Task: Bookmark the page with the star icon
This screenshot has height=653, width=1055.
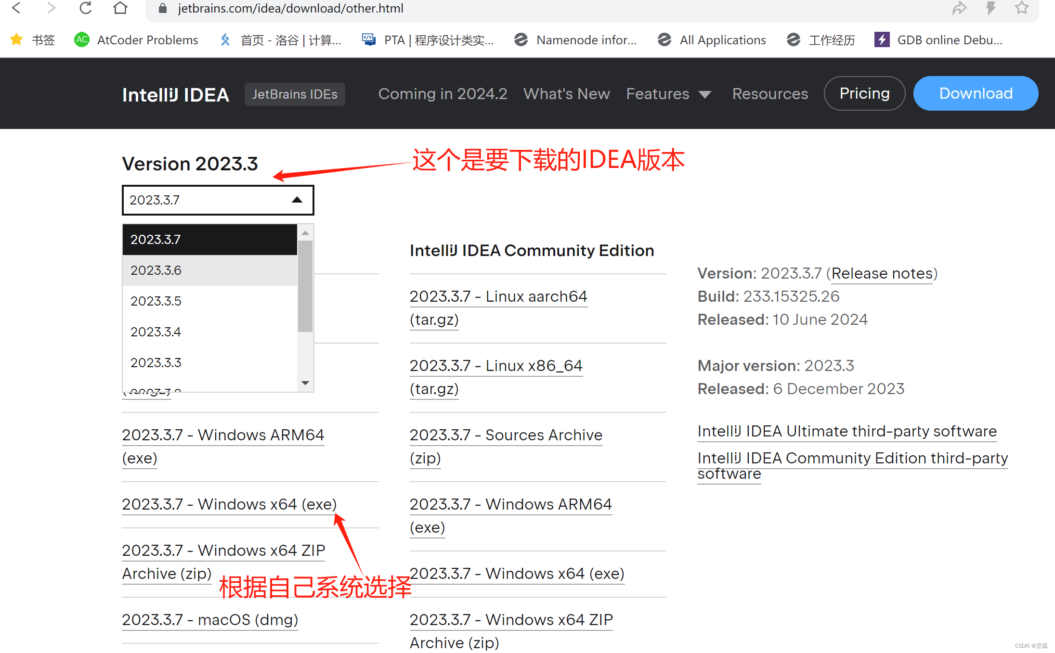Action: [1022, 8]
